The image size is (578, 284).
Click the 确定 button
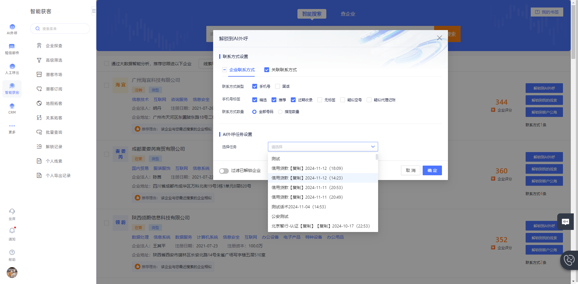coord(432,170)
